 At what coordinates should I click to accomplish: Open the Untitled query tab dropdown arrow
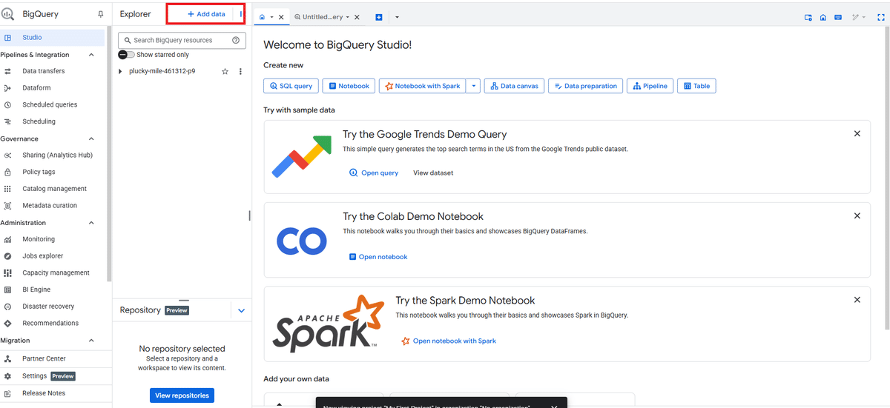349,17
